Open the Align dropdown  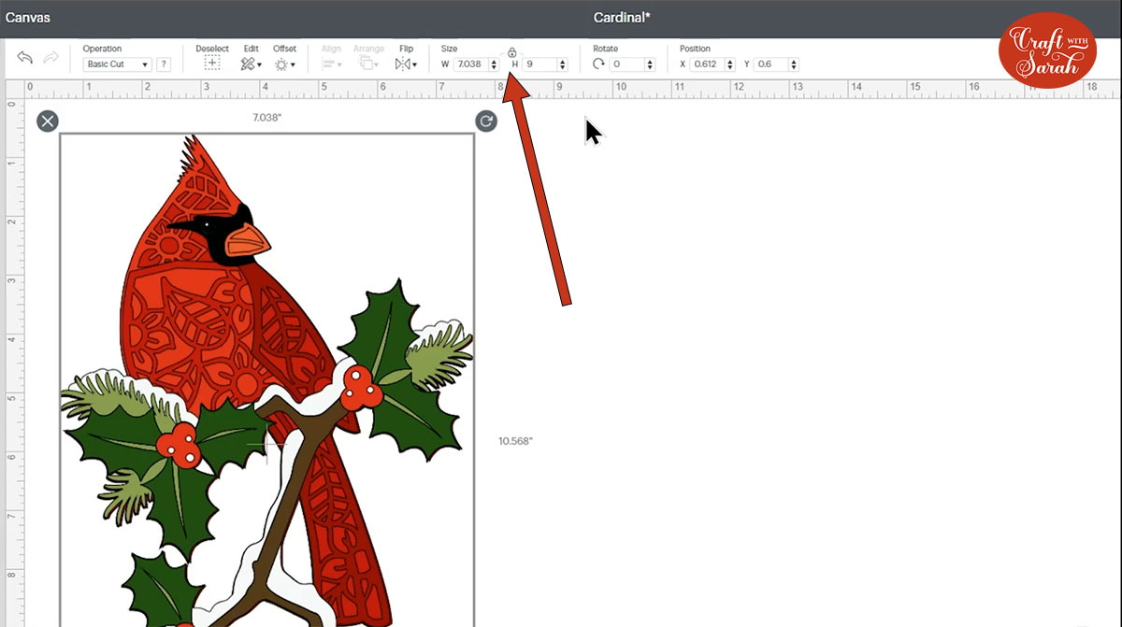331,64
